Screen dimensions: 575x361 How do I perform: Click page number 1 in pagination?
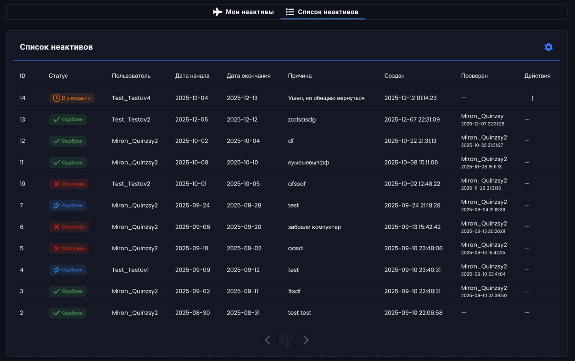[287, 340]
